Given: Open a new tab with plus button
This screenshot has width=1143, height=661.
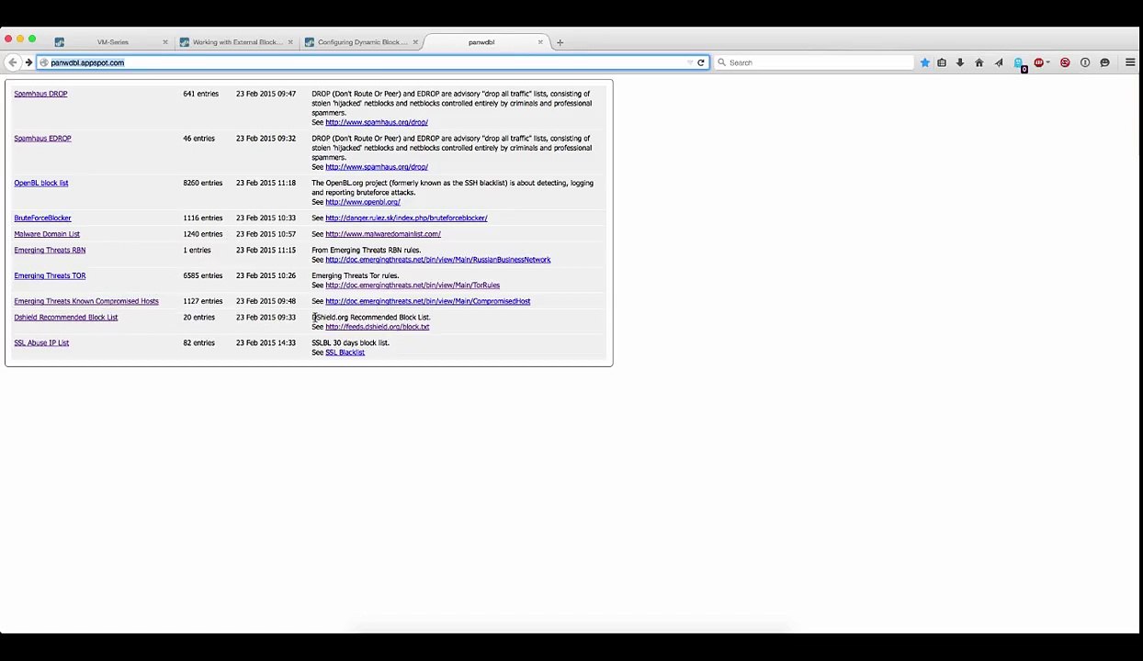Looking at the screenshot, I should (560, 42).
